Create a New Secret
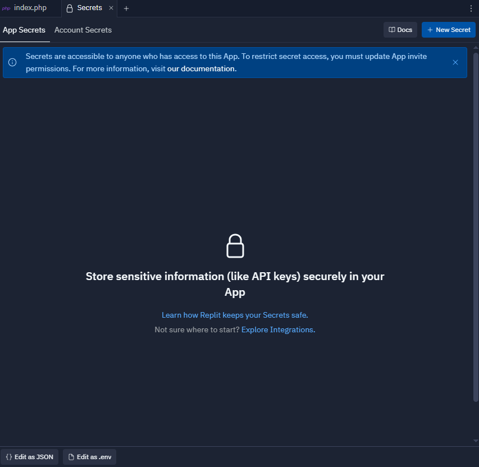This screenshot has height=467, width=479. click(449, 30)
